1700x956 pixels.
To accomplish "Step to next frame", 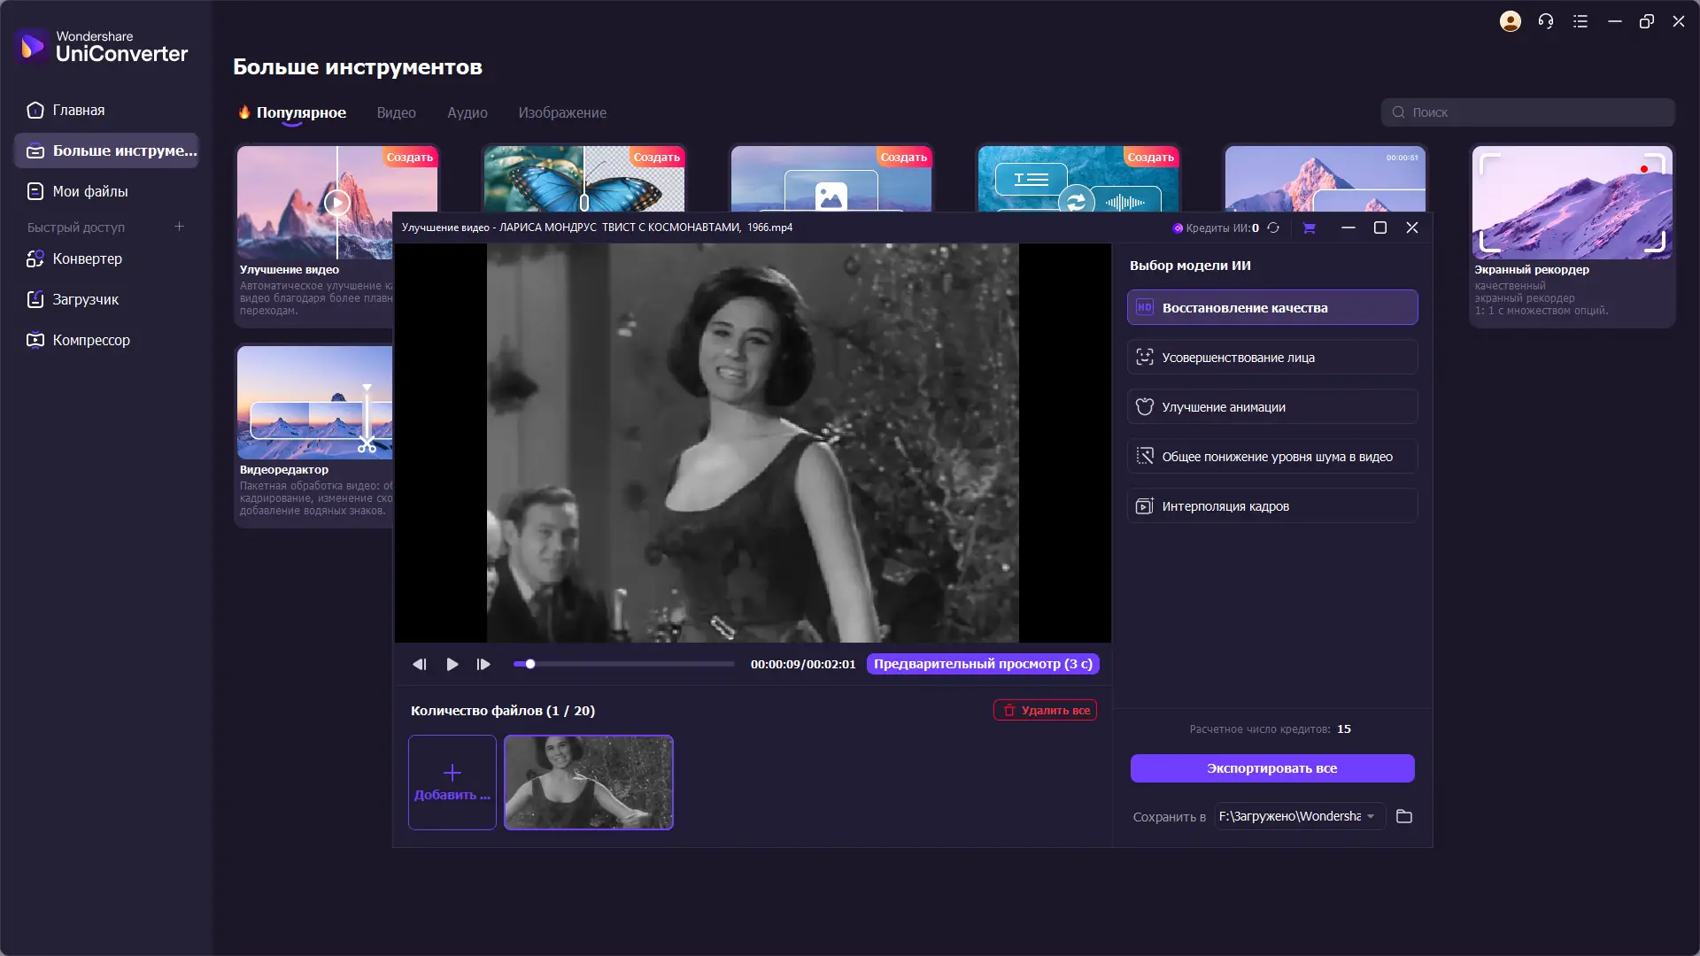I will click(483, 664).
